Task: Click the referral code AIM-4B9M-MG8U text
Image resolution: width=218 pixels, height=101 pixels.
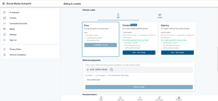Action: tap(98, 70)
